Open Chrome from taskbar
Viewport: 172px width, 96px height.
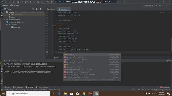pyautogui.click(x=84, y=94)
